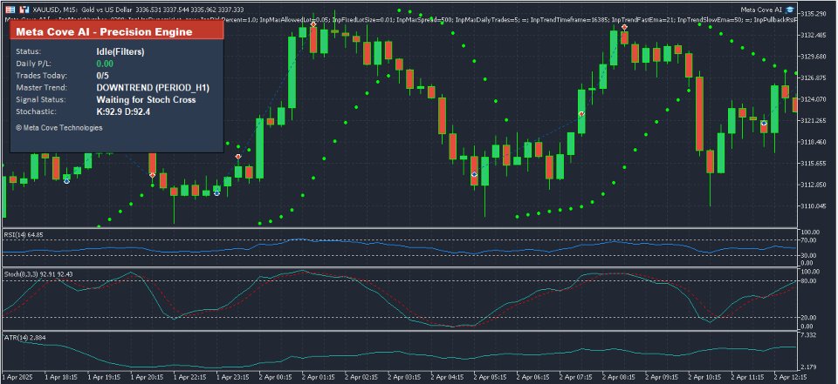Click the 3124.070 price scale label
This screenshot has height=384, width=838.
(x=814, y=99)
